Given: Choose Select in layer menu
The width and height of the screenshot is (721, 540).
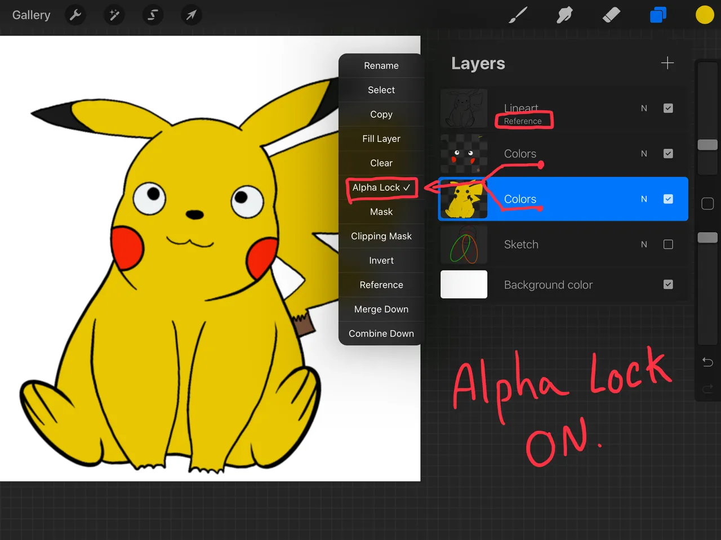Looking at the screenshot, I should (x=381, y=90).
